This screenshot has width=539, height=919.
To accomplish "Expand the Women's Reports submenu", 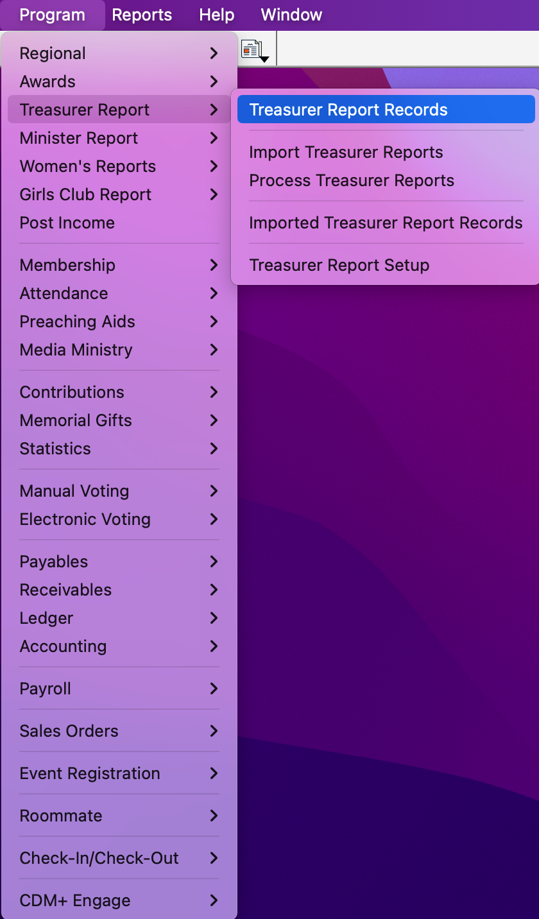I will point(116,166).
